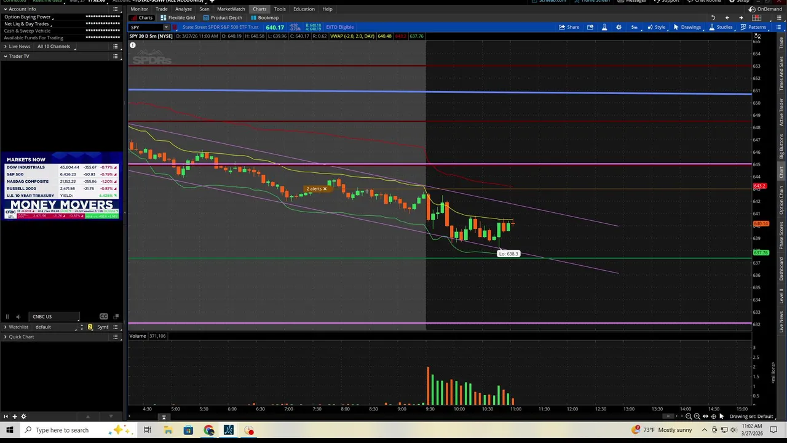
Task: Close the 2 alerts chart label
Action: [x=325, y=189]
